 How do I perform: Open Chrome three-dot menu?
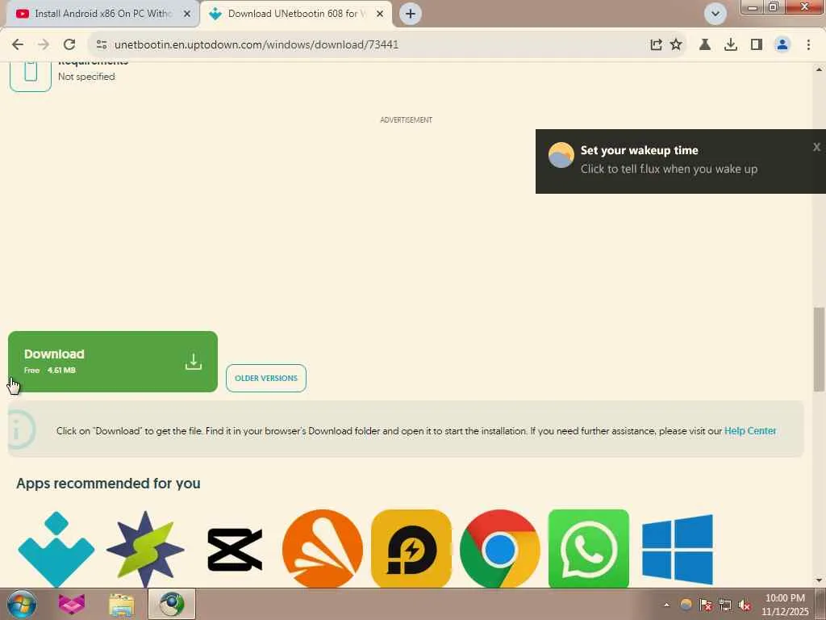click(808, 45)
